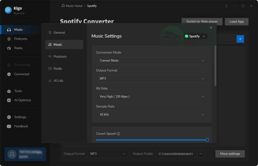Click the AI Optimize icon
The image size is (258, 166).
(9, 100)
